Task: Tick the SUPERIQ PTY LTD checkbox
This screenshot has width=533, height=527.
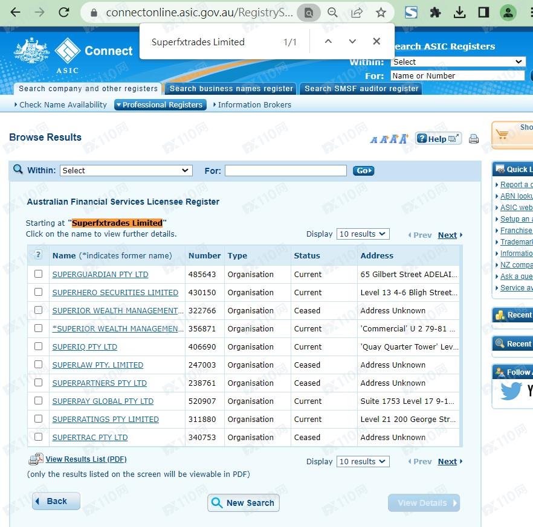Action: pos(39,347)
